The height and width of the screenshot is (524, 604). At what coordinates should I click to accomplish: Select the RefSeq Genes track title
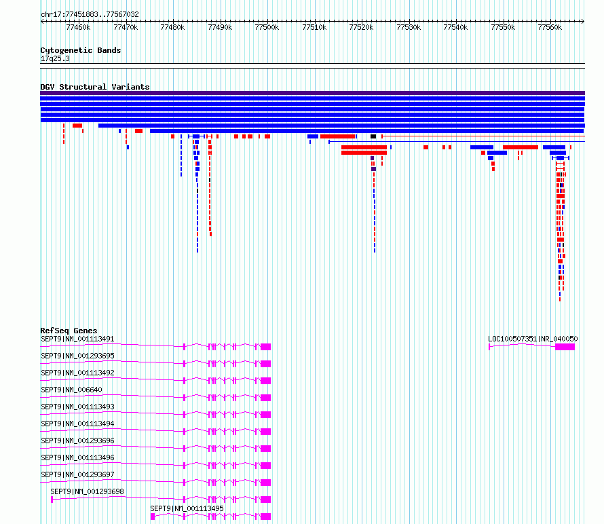(x=69, y=331)
